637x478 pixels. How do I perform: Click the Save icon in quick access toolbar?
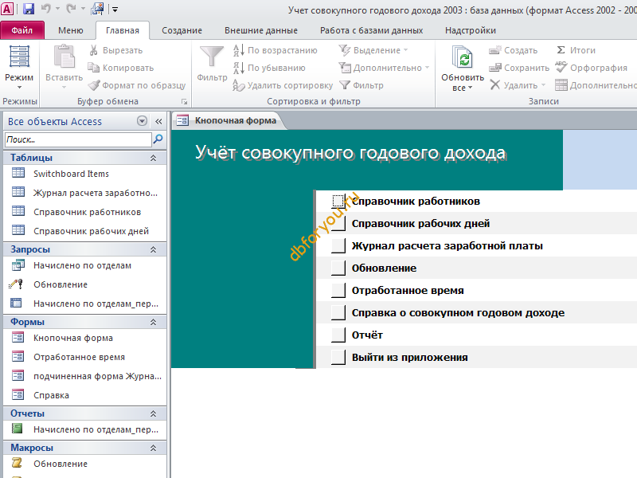coord(28,9)
